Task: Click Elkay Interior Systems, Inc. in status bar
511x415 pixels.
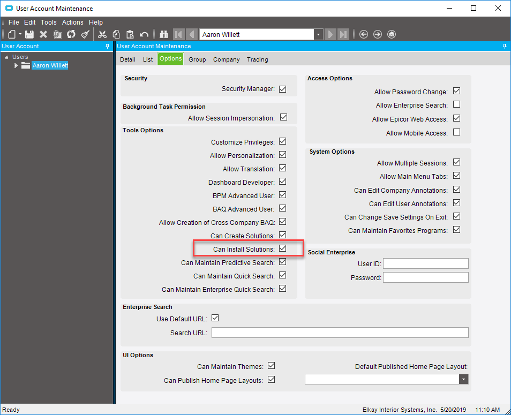Action: click(x=400, y=410)
